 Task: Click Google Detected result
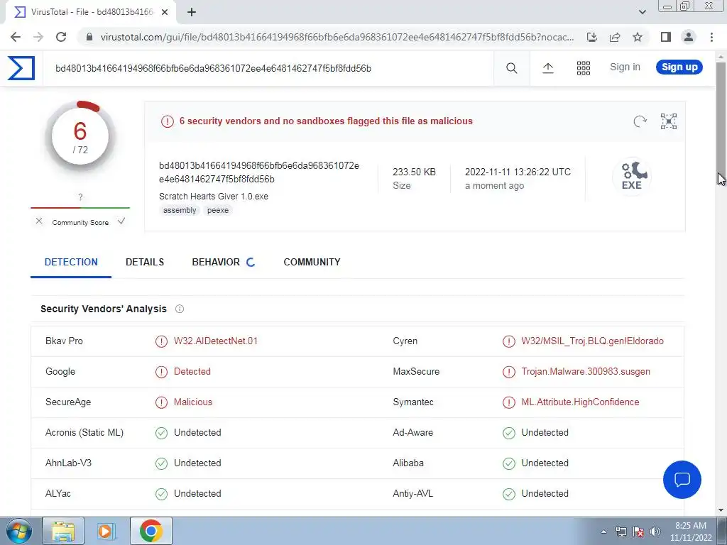[x=192, y=372]
